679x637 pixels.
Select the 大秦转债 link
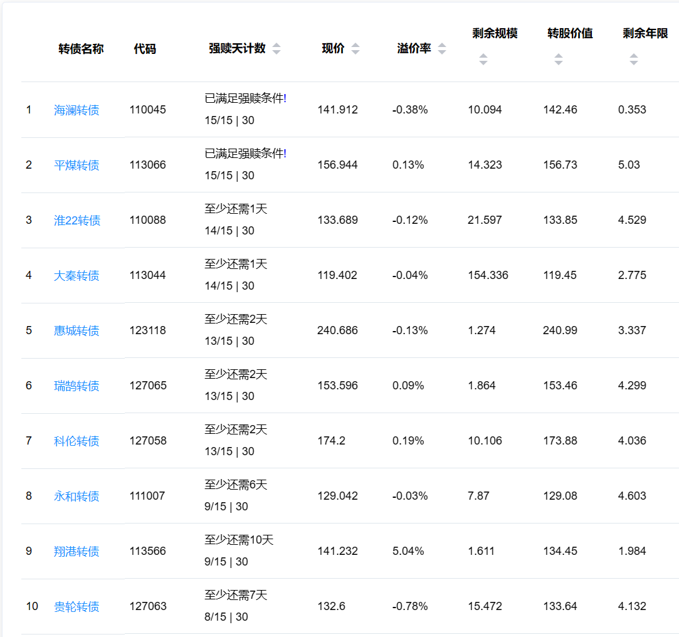point(76,276)
